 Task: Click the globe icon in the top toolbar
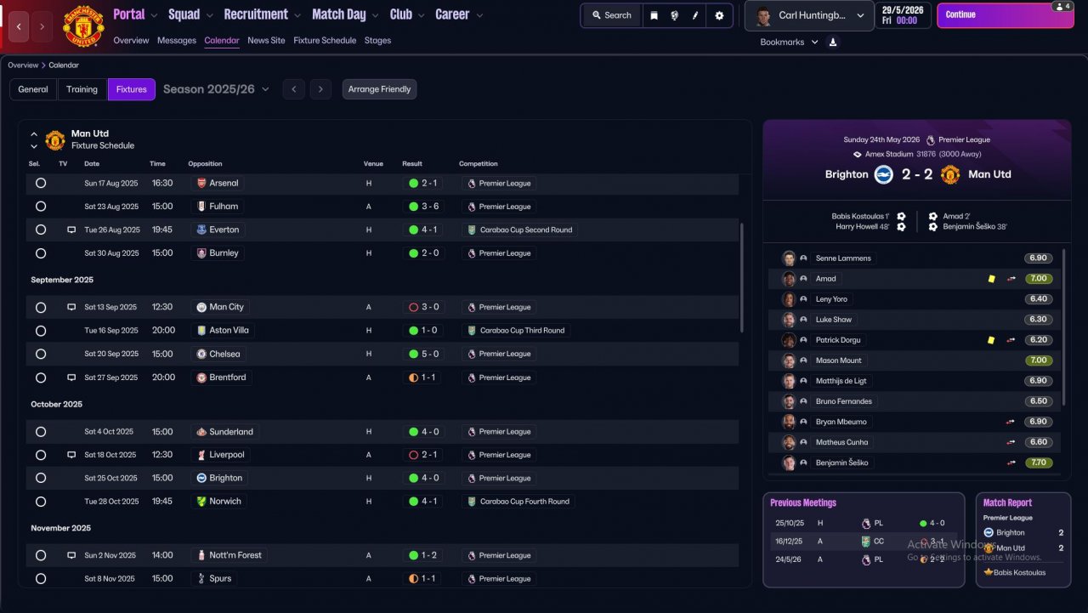click(674, 15)
